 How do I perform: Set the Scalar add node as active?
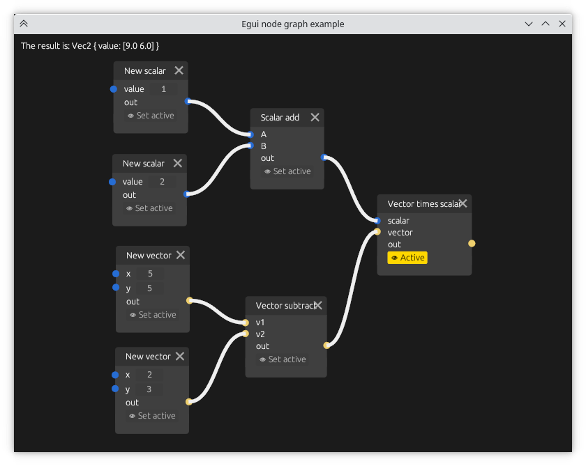[x=287, y=171]
